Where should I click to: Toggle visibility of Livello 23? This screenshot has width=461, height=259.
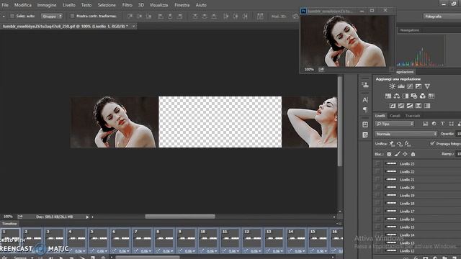coord(377,164)
